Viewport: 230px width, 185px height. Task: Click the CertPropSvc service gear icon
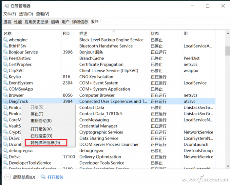[6, 64]
